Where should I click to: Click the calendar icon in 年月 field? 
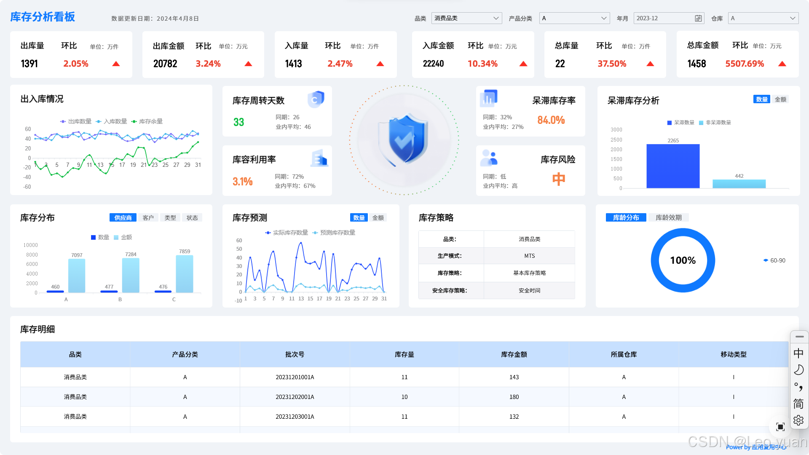(x=698, y=18)
